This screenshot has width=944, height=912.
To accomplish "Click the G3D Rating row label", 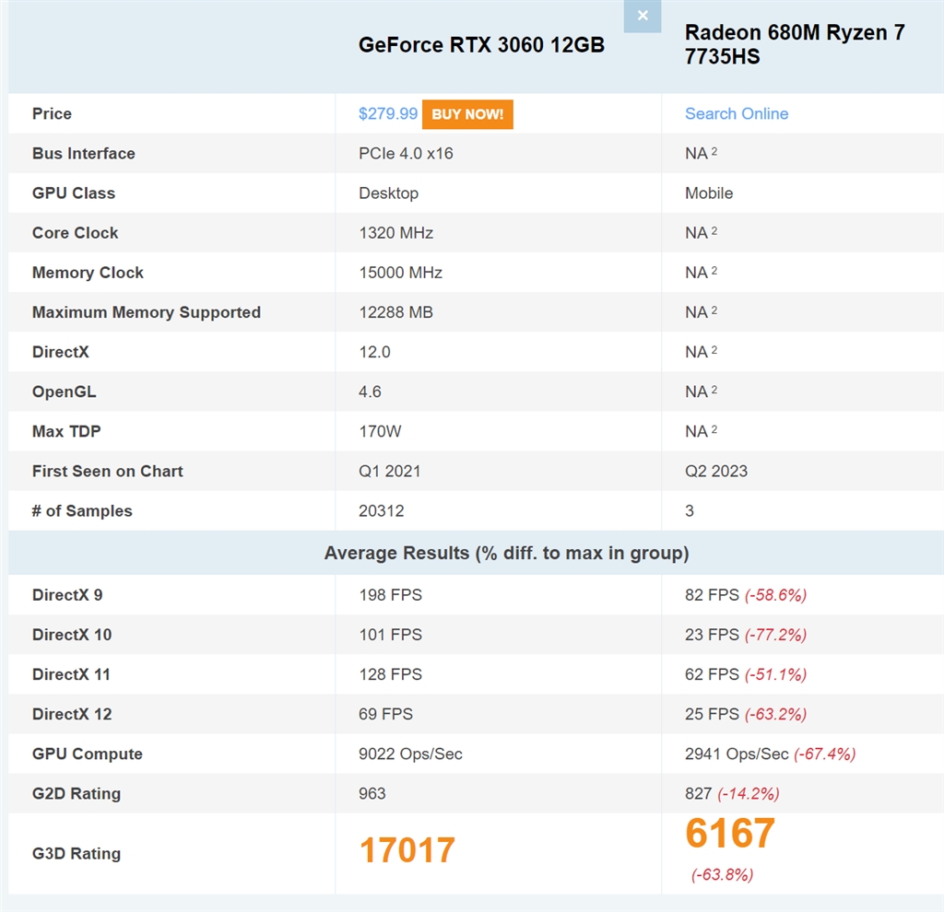I will [77, 854].
